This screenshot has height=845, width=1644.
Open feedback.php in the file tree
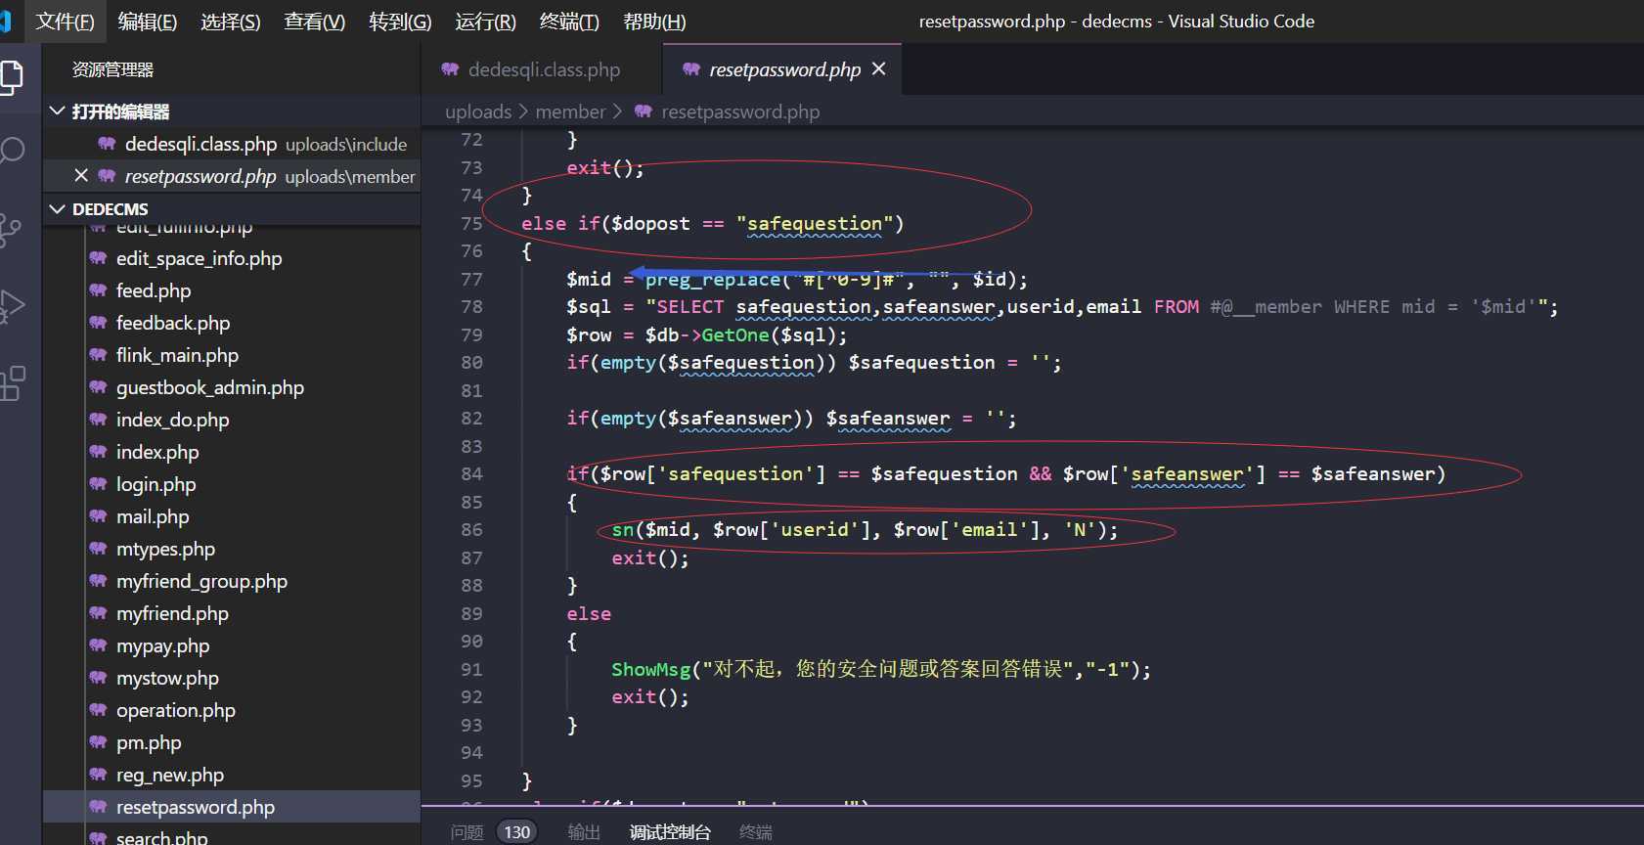click(232, 323)
